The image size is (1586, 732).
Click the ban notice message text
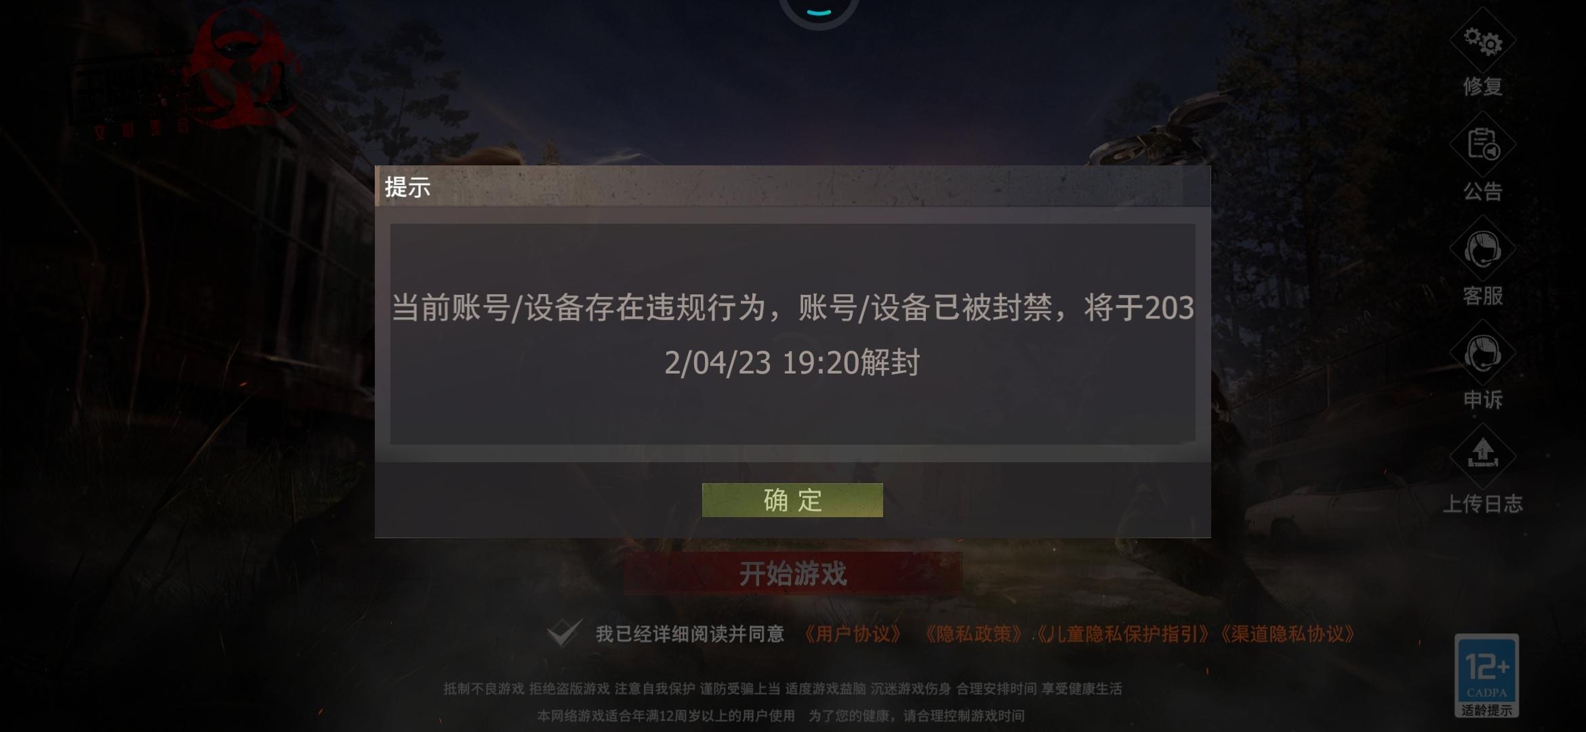click(792, 335)
